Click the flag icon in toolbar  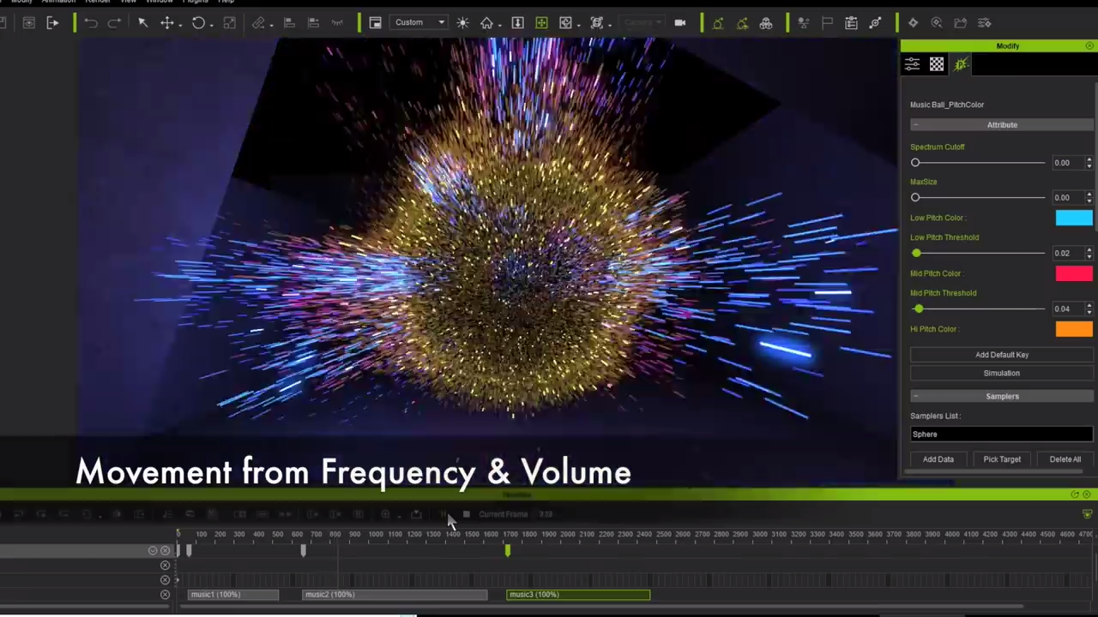827,23
